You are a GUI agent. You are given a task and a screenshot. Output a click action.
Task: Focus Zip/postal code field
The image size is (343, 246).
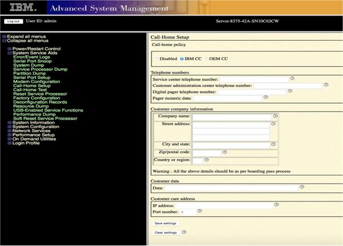207,153
